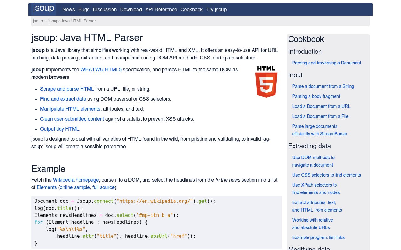Click the Input sidebar heading
The height and width of the screenshot is (250, 401).
tap(295, 75)
